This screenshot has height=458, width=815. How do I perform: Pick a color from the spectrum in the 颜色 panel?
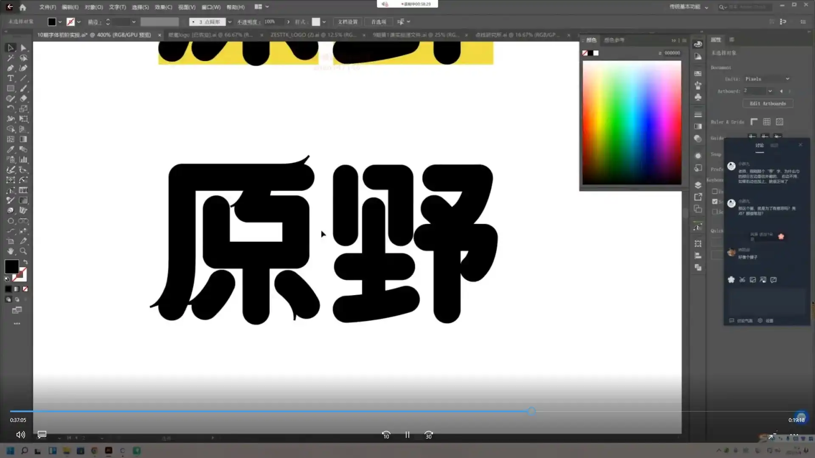[x=632, y=123]
